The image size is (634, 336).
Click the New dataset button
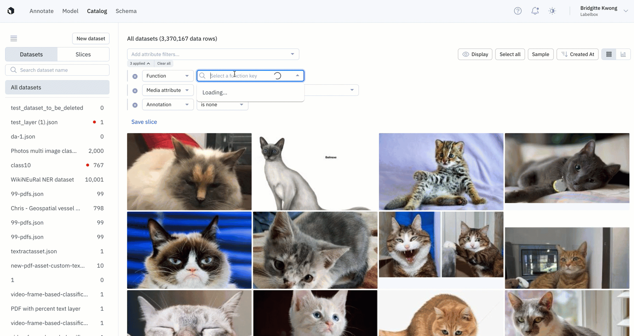click(x=91, y=38)
